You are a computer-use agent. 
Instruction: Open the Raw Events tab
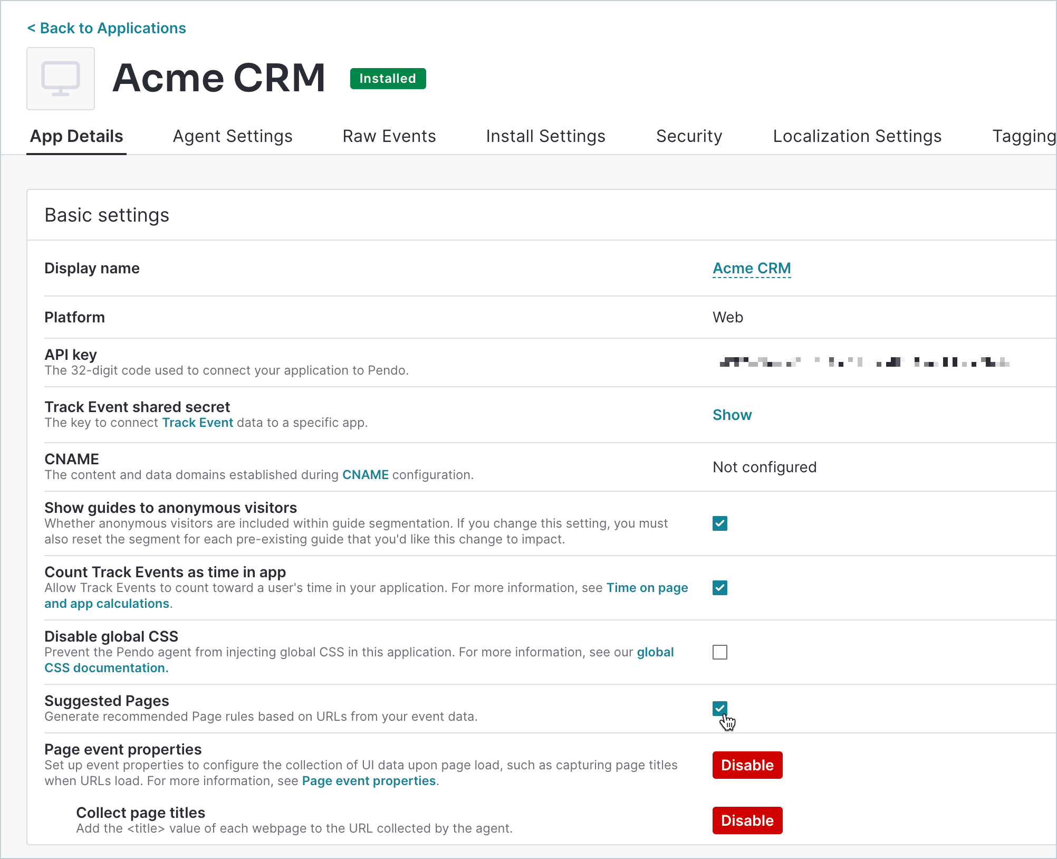pos(389,136)
